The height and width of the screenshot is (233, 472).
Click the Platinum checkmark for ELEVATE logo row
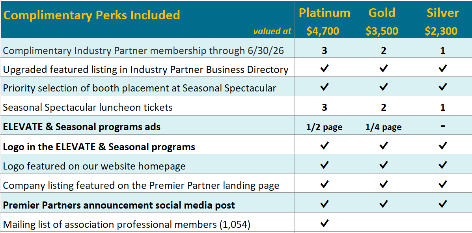324,146
